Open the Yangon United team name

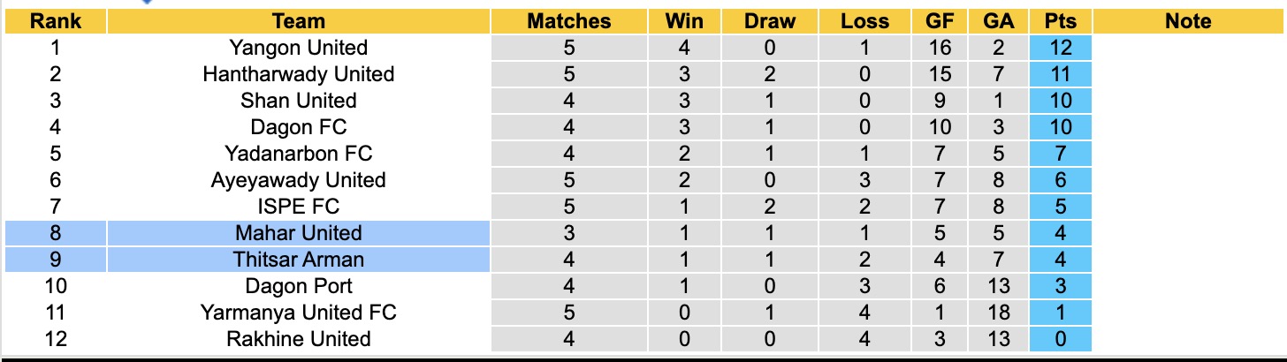point(298,48)
